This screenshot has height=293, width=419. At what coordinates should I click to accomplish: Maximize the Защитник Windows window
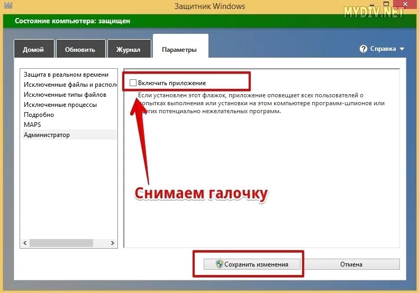coord(386,4)
